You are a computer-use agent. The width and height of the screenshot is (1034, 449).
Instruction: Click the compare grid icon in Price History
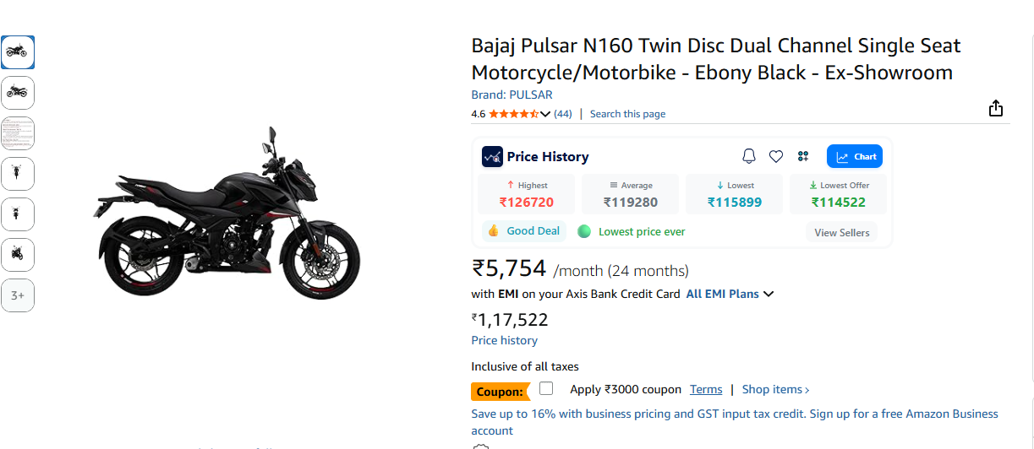coord(803,156)
